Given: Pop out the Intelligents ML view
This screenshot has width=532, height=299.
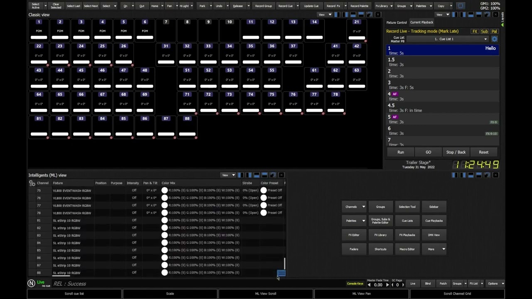Looking at the screenshot, I should click(273, 175).
